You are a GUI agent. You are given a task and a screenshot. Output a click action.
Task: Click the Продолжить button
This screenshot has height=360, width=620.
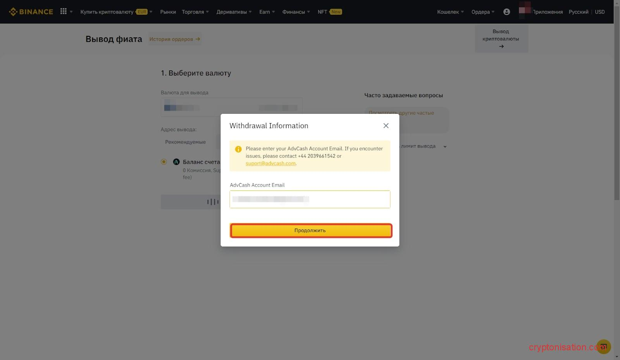coord(310,230)
